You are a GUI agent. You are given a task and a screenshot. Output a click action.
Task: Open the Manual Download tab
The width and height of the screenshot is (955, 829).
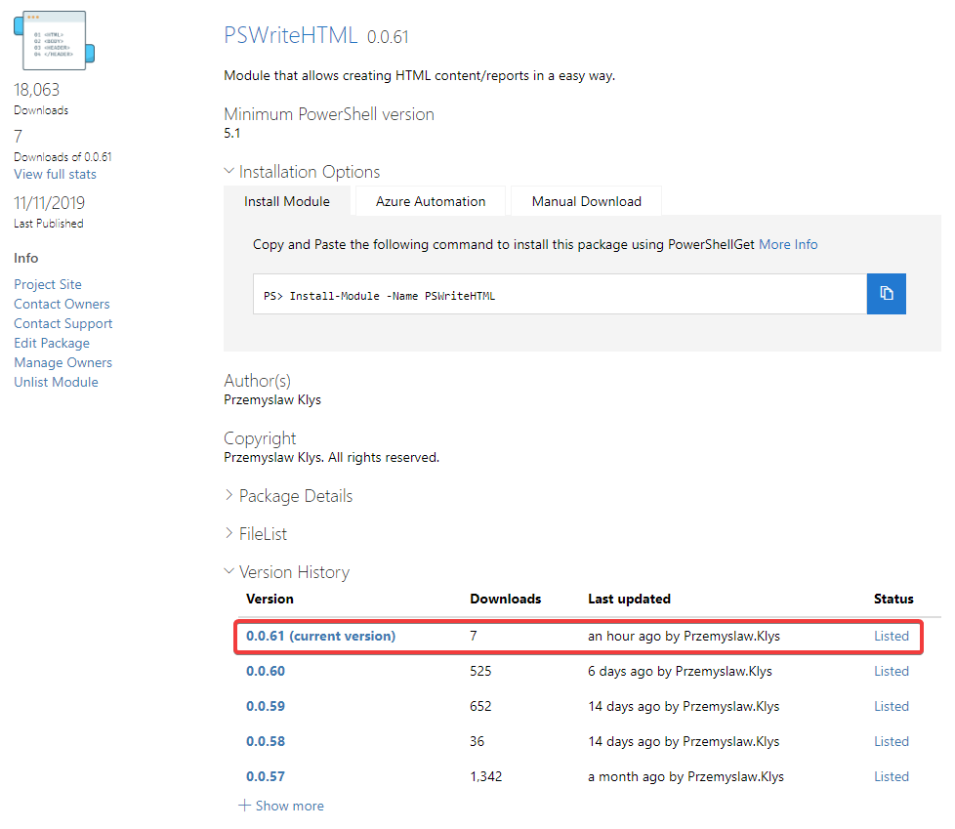586,201
